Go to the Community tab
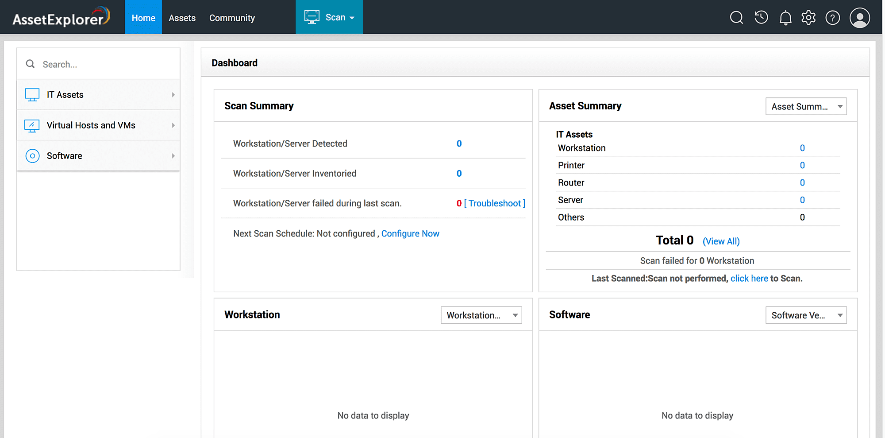Image resolution: width=885 pixels, height=438 pixels. click(232, 18)
